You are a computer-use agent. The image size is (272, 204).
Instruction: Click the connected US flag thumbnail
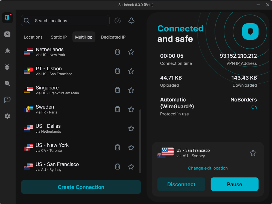167,151
